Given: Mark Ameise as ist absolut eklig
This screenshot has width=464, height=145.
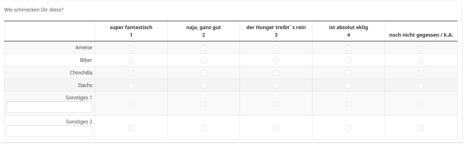Looking at the screenshot, I should (x=348, y=48).
